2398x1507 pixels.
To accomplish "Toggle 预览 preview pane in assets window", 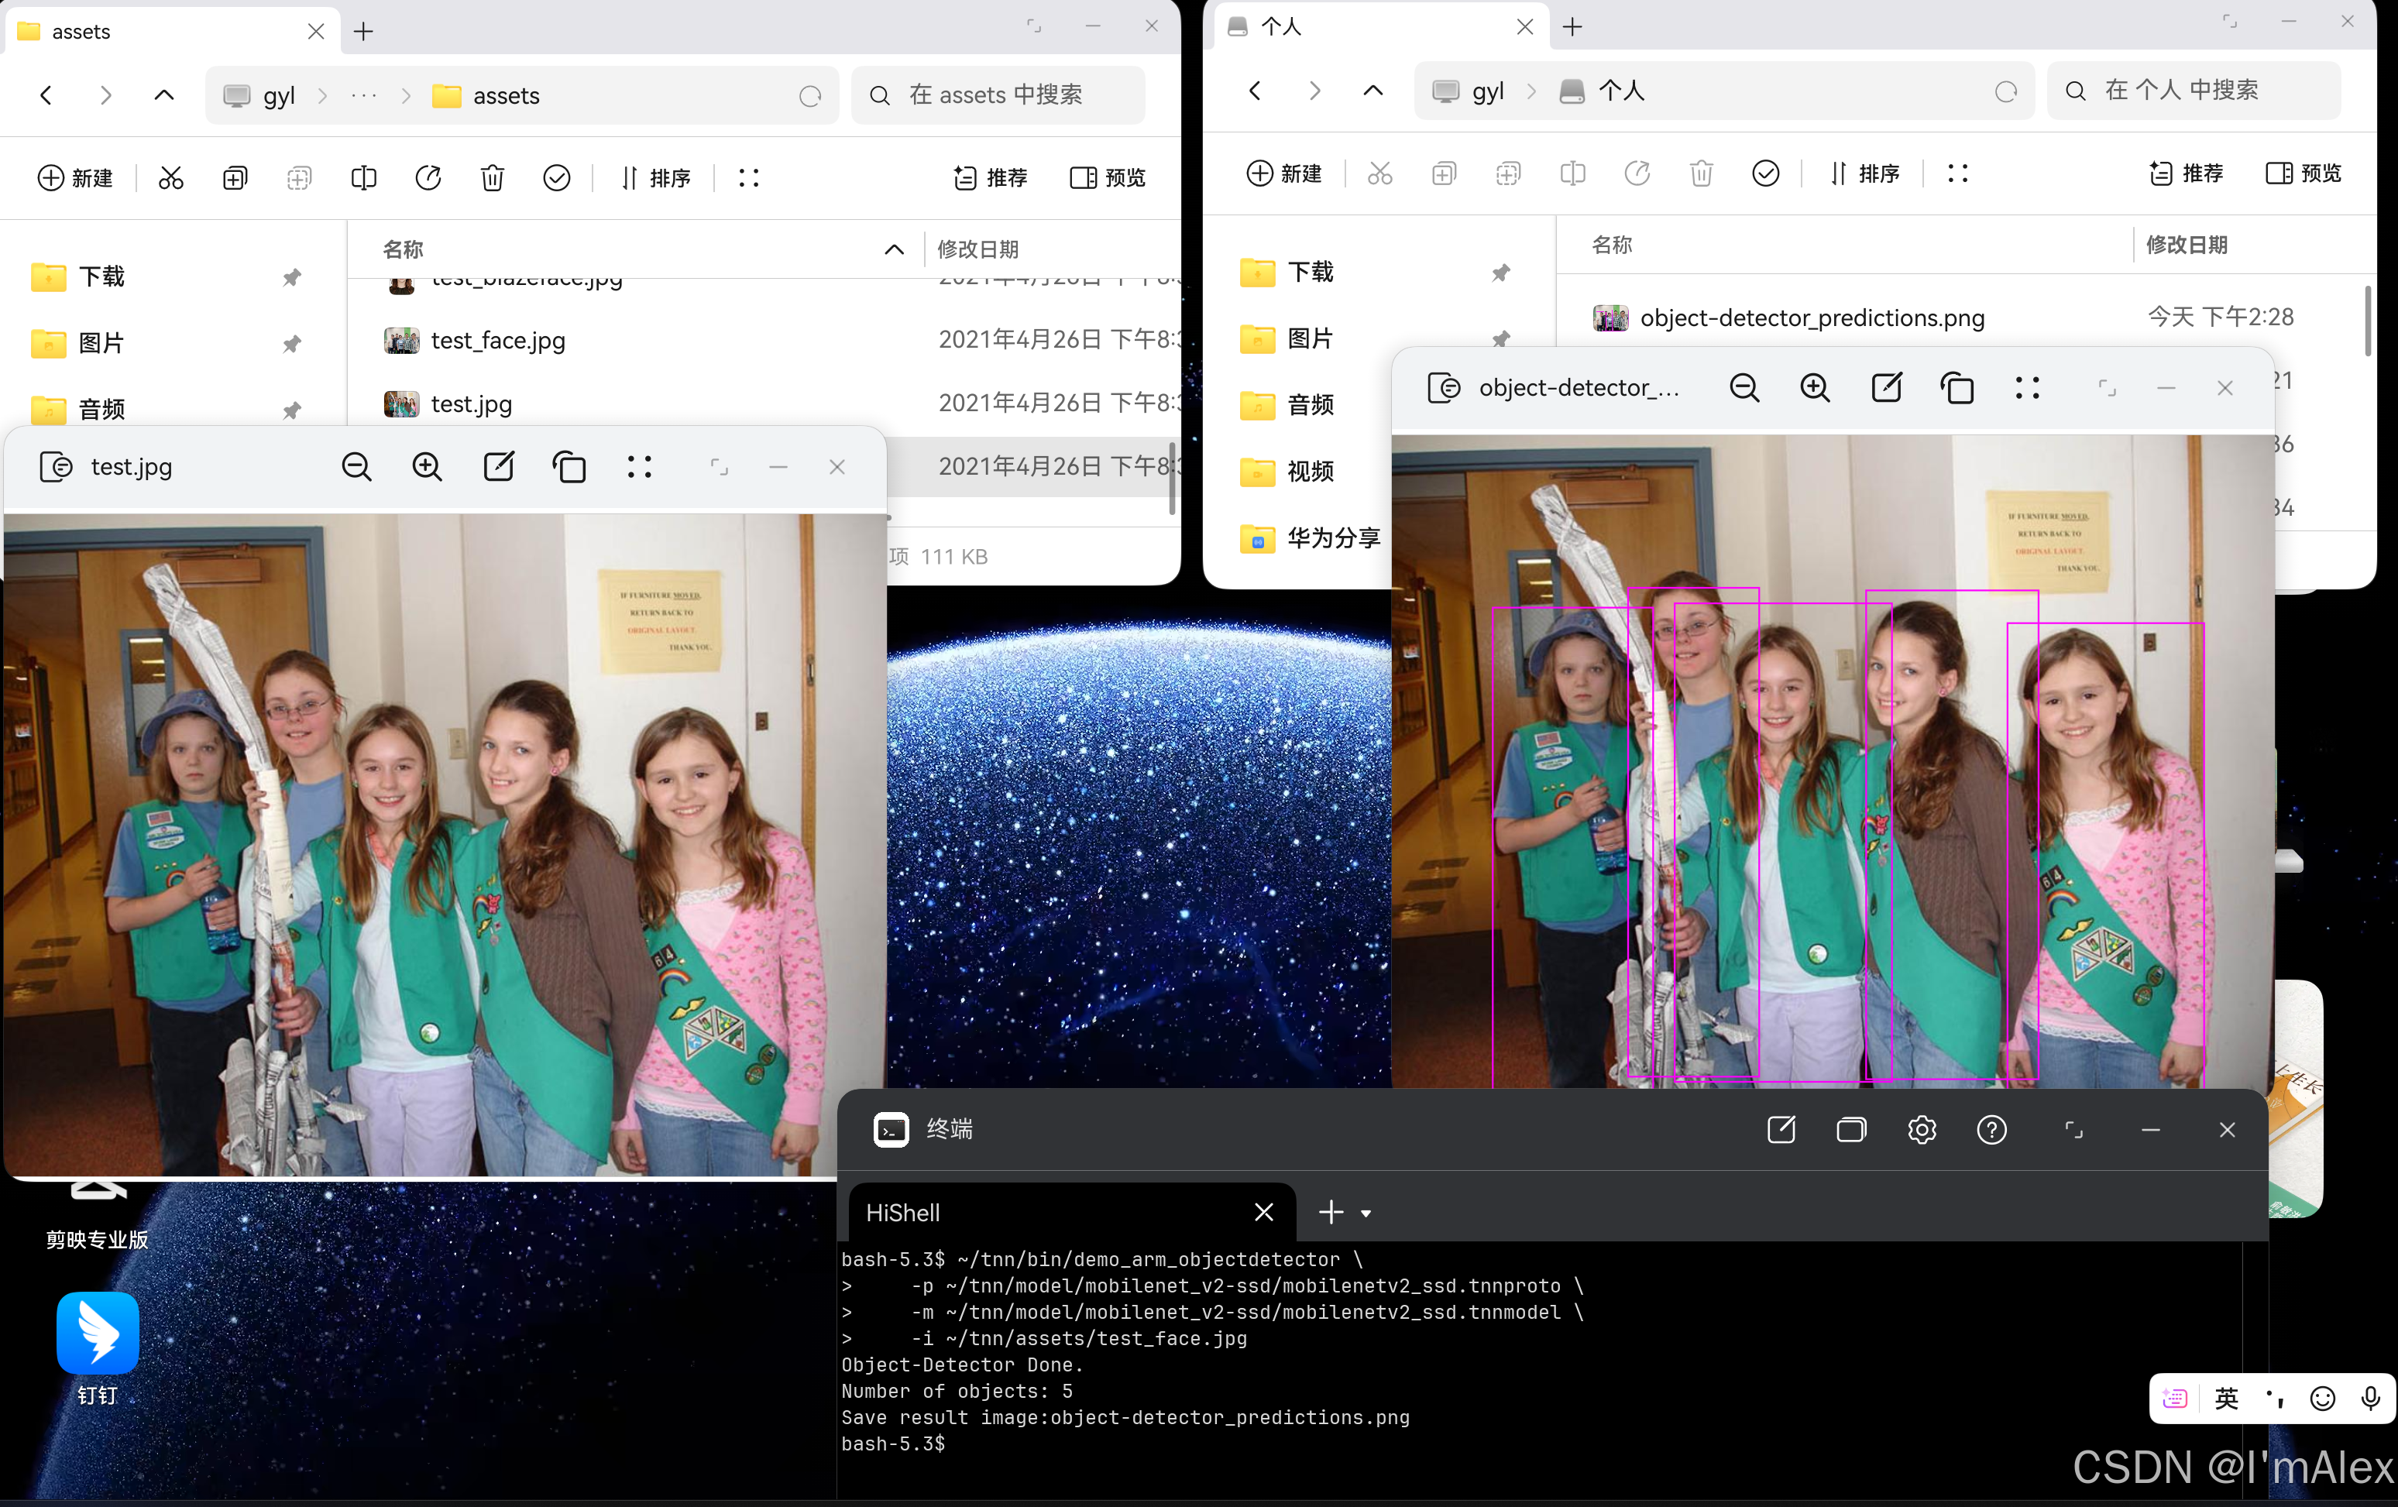I will [x=1108, y=178].
